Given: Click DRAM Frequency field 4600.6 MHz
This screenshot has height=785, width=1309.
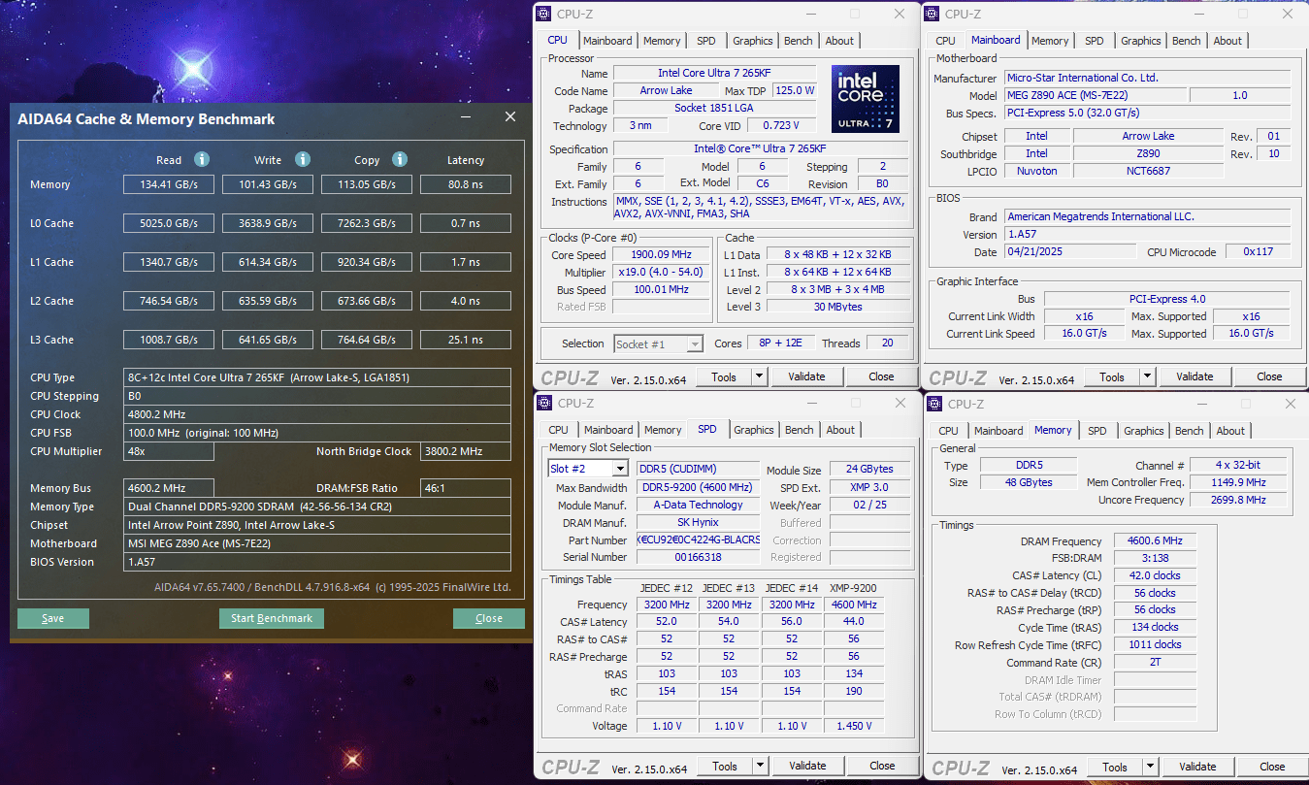Looking at the screenshot, I should [1155, 541].
